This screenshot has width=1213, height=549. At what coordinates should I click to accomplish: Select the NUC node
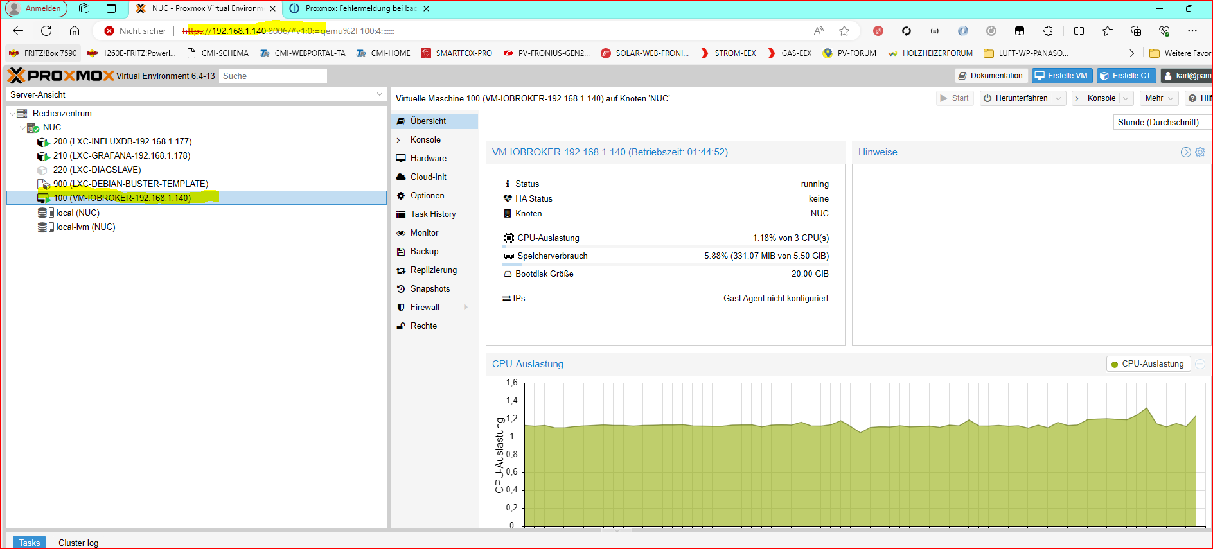51,127
